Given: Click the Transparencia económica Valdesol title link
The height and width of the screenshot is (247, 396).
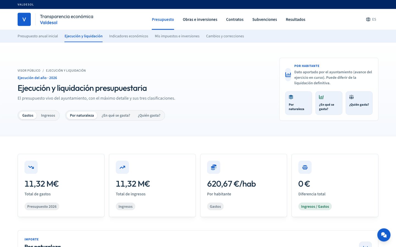Looking at the screenshot, I should click(67, 19).
